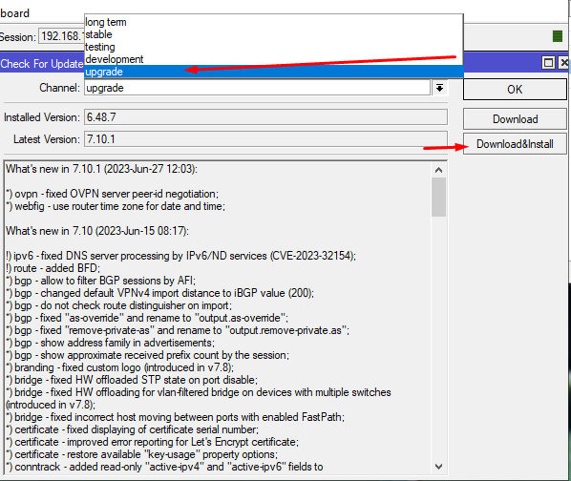Maximize the Check For Updates window
The width and height of the screenshot is (571, 481).
tap(548, 63)
